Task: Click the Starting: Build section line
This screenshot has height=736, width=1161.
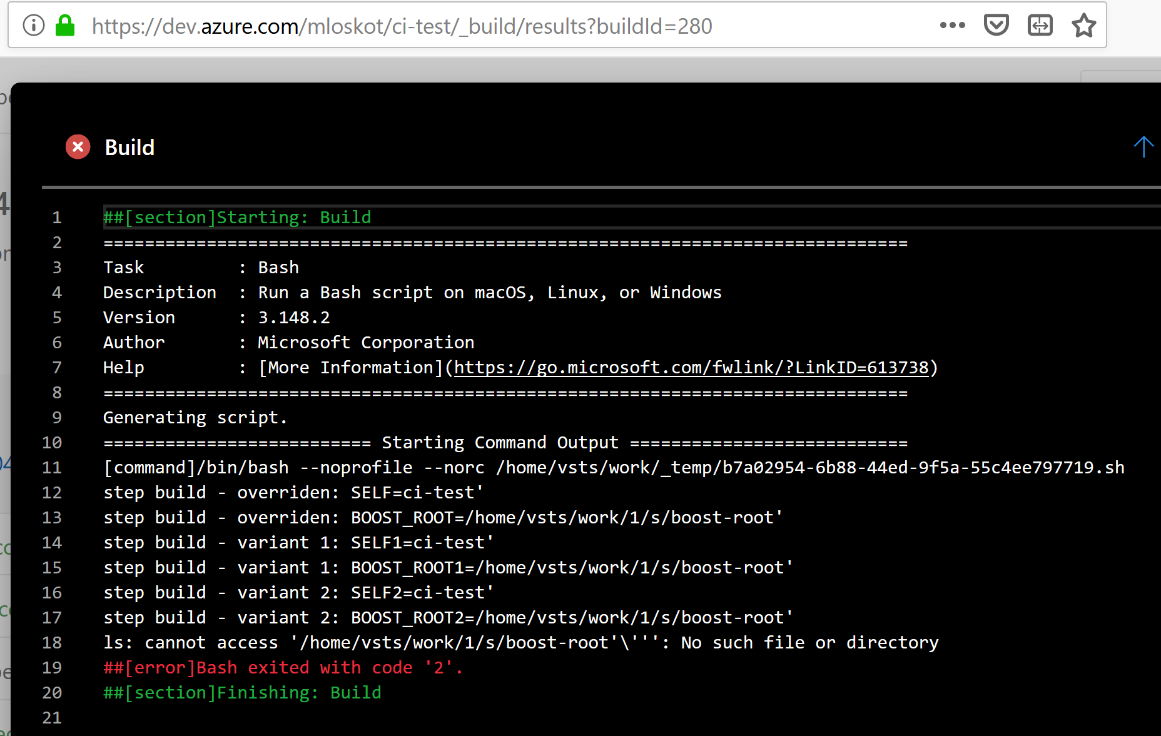Action: tap(236, 217)
